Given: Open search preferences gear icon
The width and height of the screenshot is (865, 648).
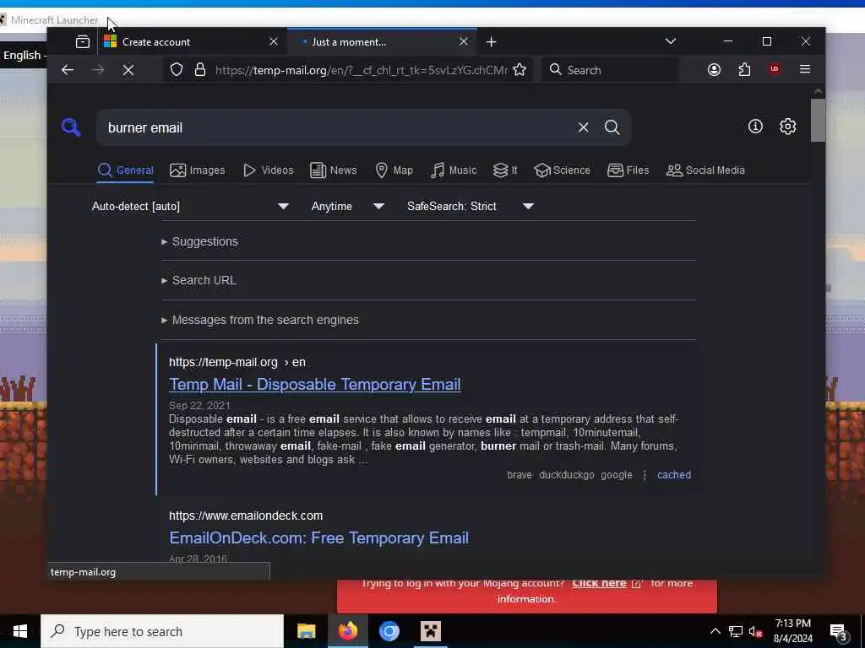Looking at the screenshot, I should (x=788, y=127).
